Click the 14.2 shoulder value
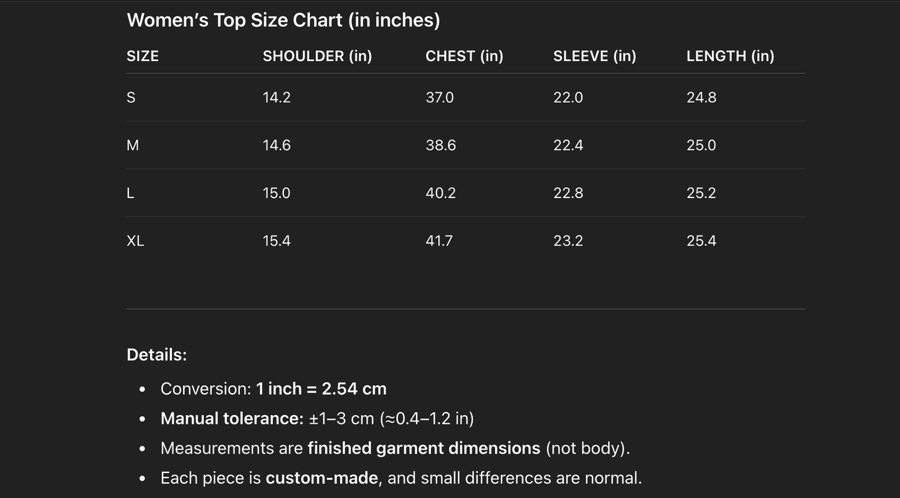Image resolution: width=900 pixels, height=498 pixels. [277, 97]
